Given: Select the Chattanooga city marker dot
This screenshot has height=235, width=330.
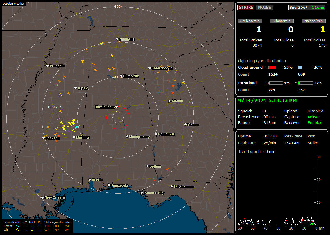Looking at the screenshot, I should pyautogui.click(x=150, y=68).
